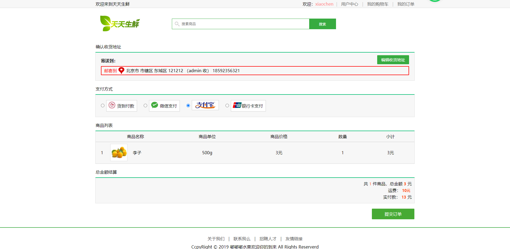Click the UnionPay icon on 银行卡支付
Viewport: 510px width, 249px height.
coord(237,105)
